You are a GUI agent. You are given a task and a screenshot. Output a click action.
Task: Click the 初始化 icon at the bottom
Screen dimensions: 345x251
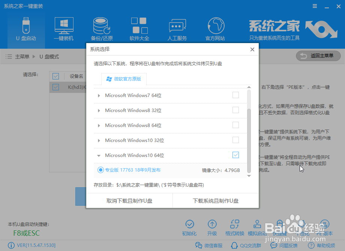(x=189, y=228)
